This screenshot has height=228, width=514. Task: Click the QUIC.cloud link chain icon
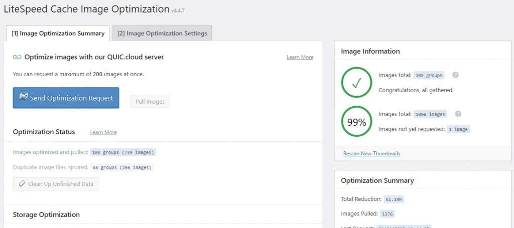tap(17, 57)
